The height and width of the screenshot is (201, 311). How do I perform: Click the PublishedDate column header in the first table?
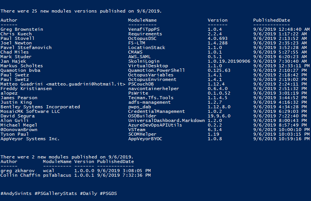click(x=271, y=20)
